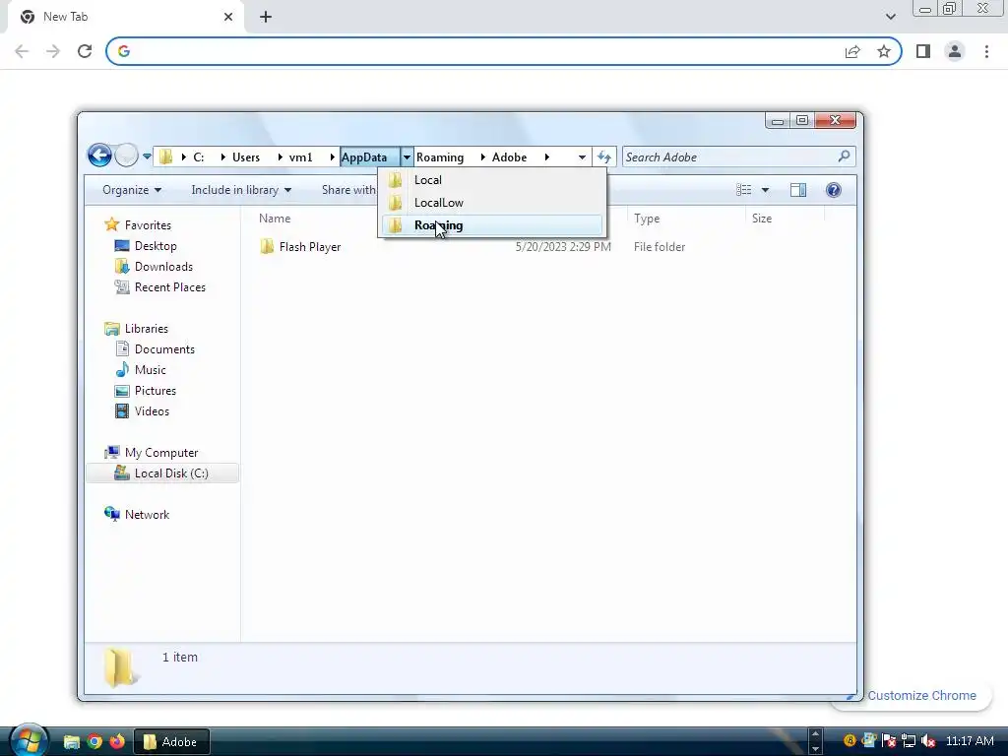Close the New Tab tab

point(228,17)
